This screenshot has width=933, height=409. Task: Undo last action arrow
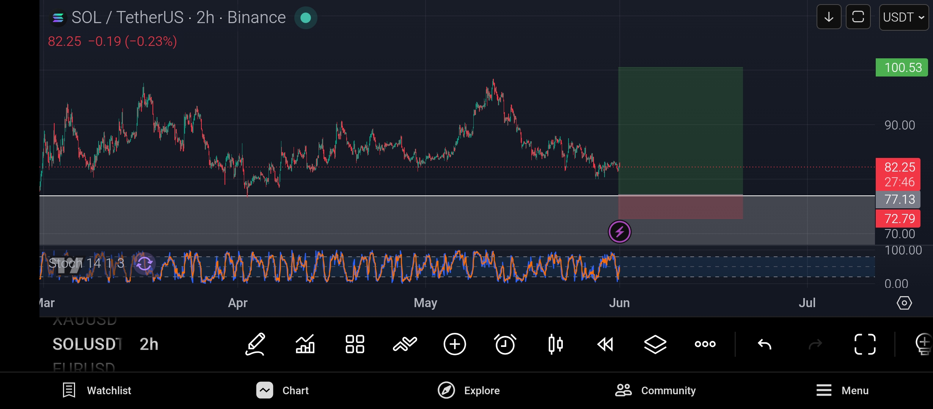tap(765, 344)
